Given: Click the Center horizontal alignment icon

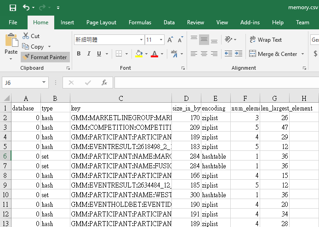Looking at the screenshot, I should tap(204, 54).
